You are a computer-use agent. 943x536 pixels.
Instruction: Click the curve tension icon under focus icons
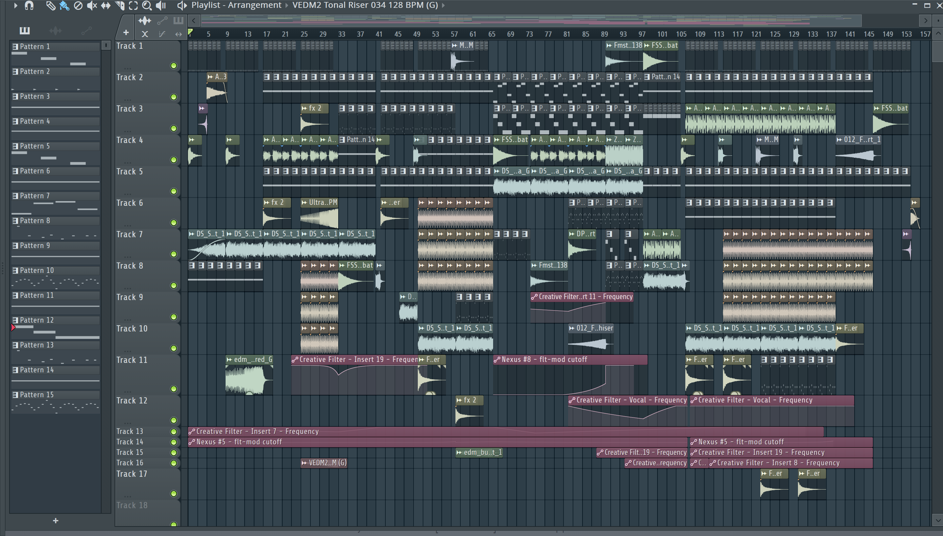(162, 34)
